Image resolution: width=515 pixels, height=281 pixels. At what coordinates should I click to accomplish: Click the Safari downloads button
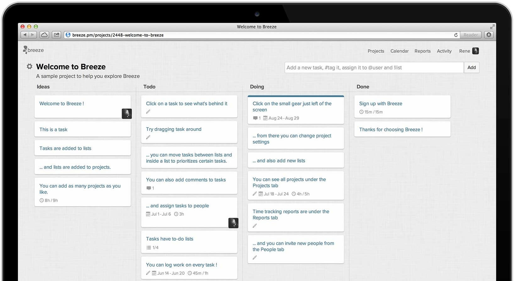point(489,35)
